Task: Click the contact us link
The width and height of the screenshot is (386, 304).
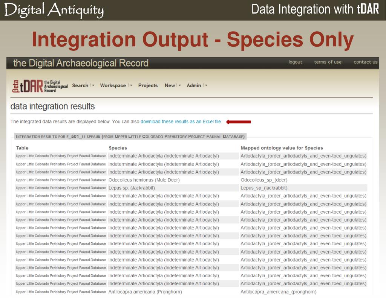Action: 365,62
